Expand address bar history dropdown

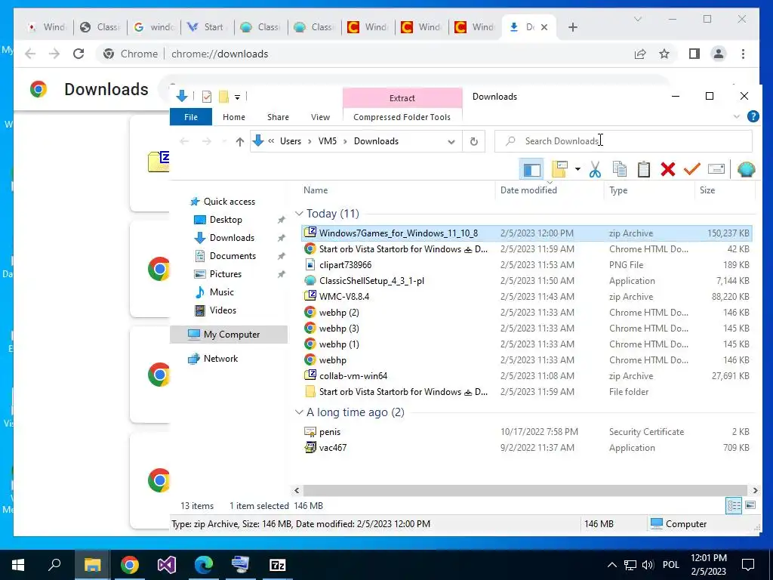(x=451, y=141)
